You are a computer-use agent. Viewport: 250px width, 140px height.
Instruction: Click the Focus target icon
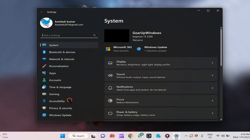coord(110,101)
